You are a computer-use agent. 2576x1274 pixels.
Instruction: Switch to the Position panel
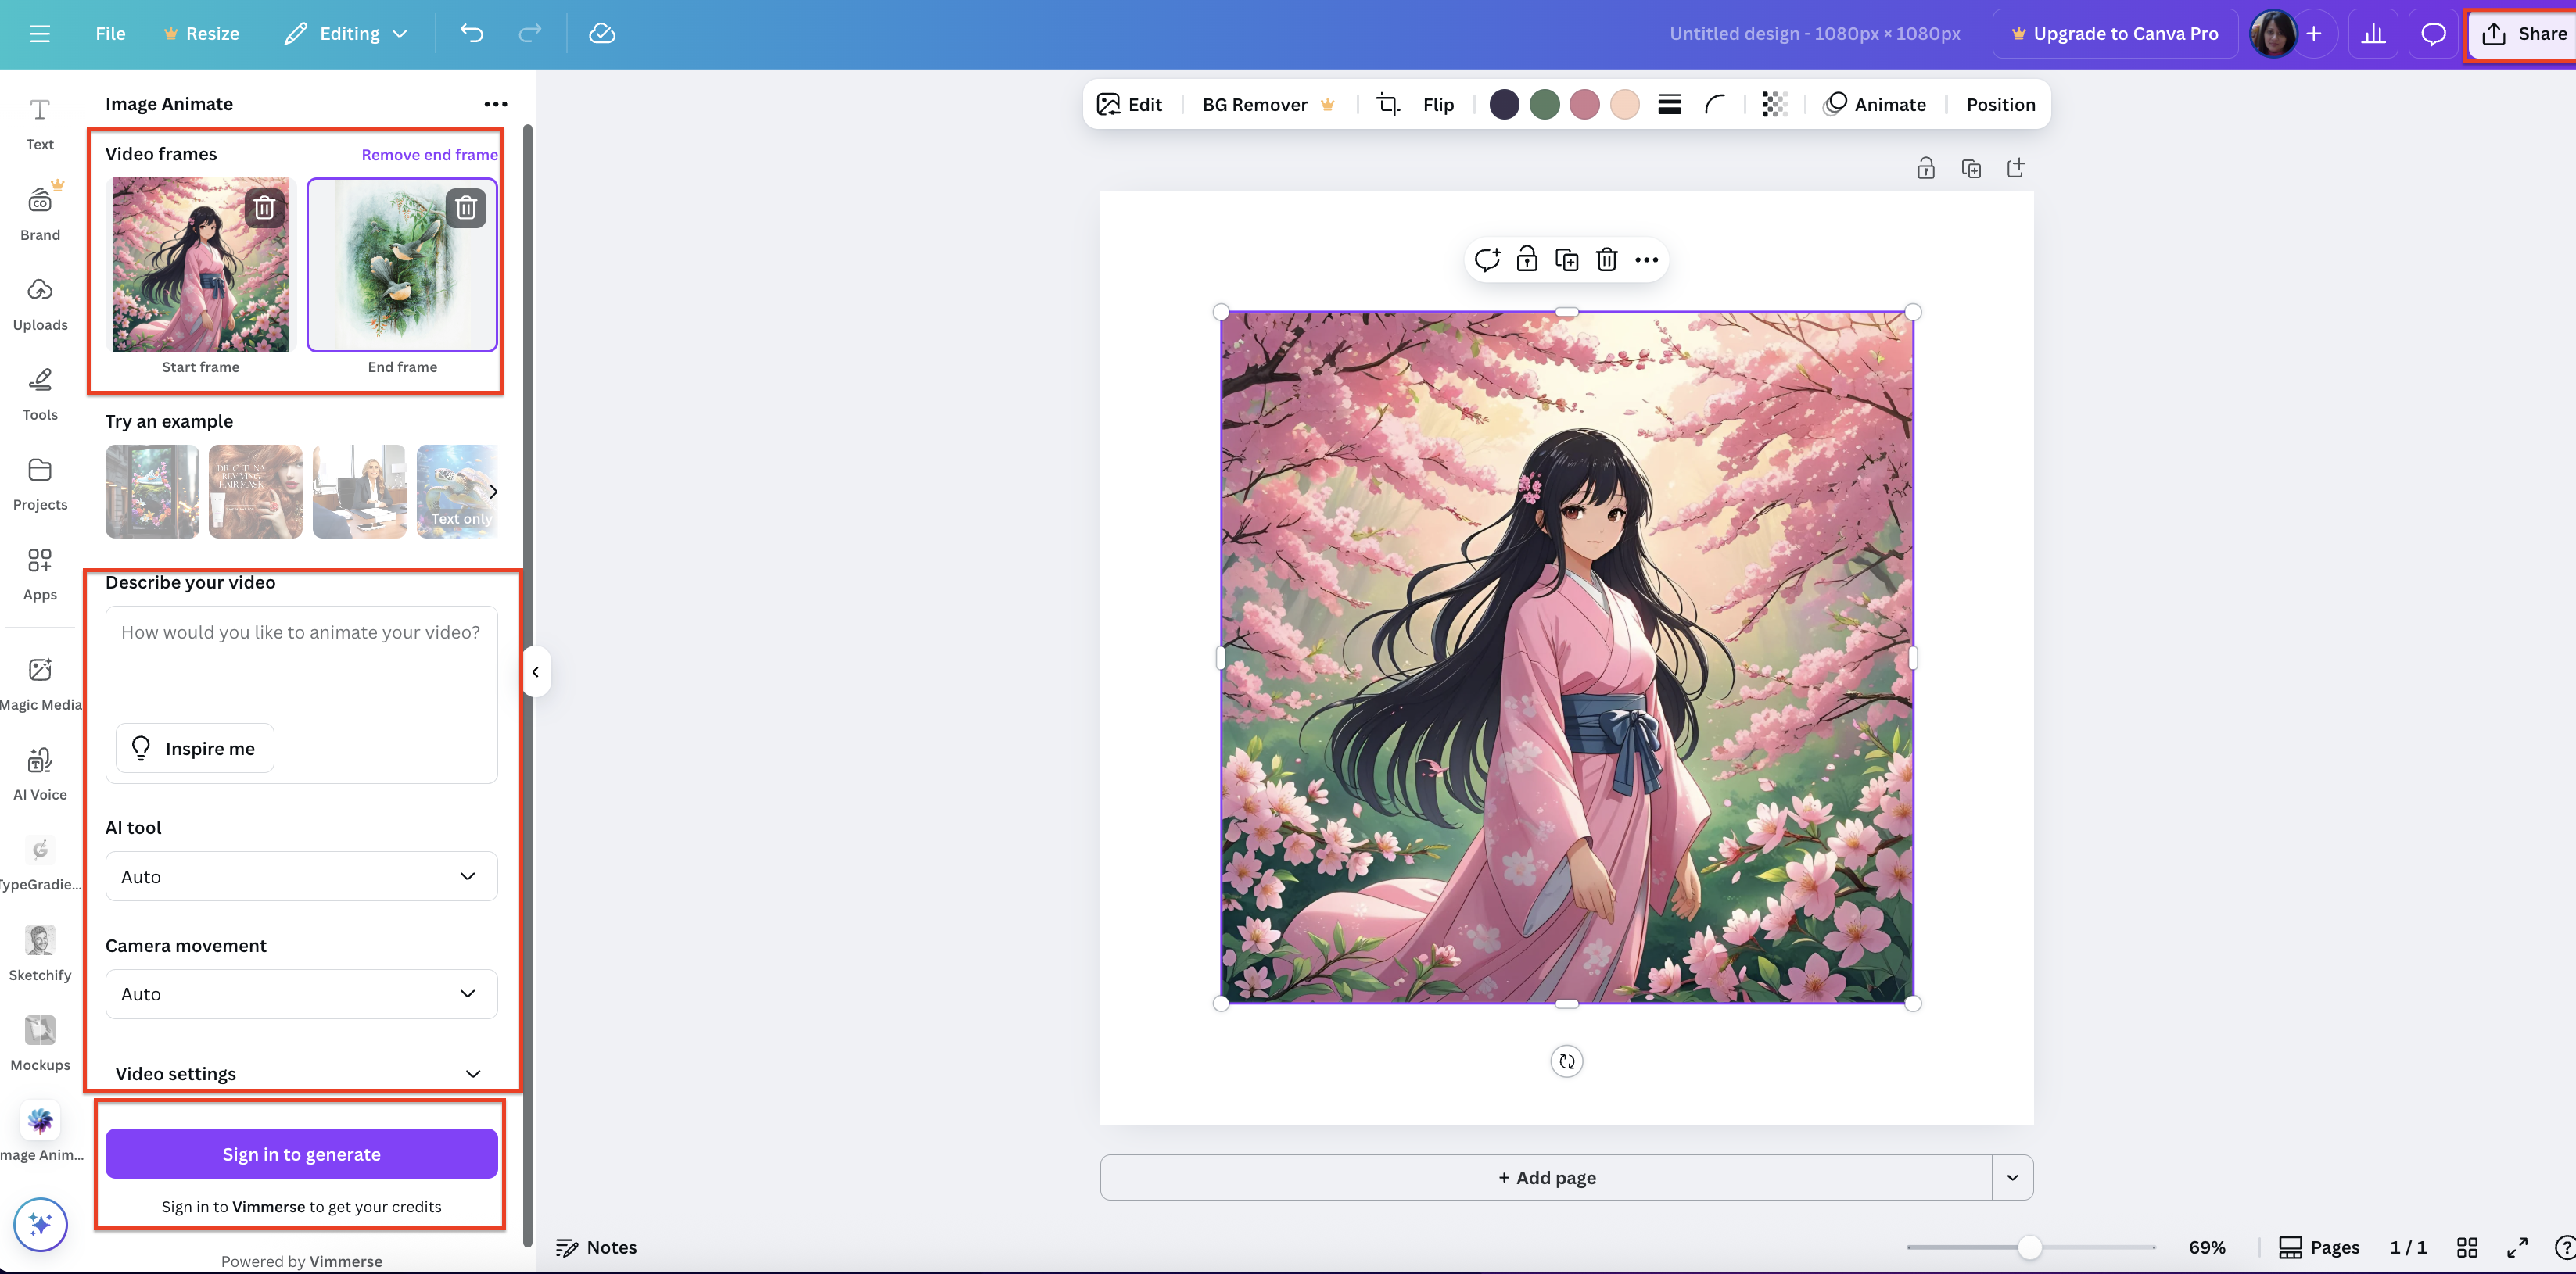point(1999,104)
